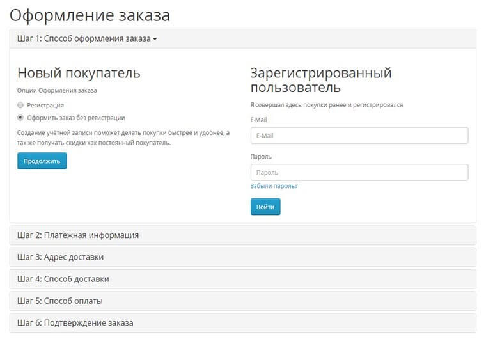
Task: Select the Регистрация radio button
Action: tap(20, 105)
